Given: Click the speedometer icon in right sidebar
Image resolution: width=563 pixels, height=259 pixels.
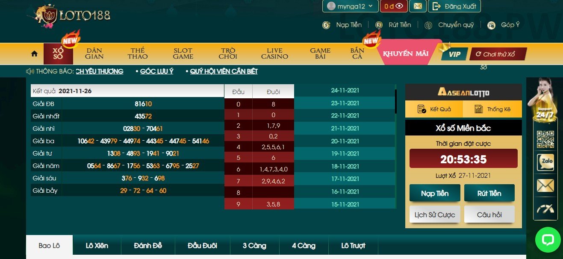Looking at the screenshot, I should click(545, 209).
